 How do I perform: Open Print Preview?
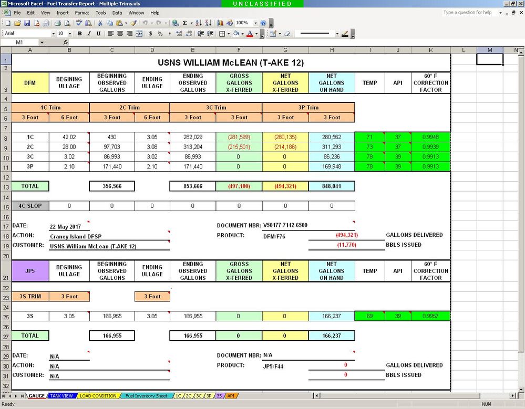(x=67, y=23)
